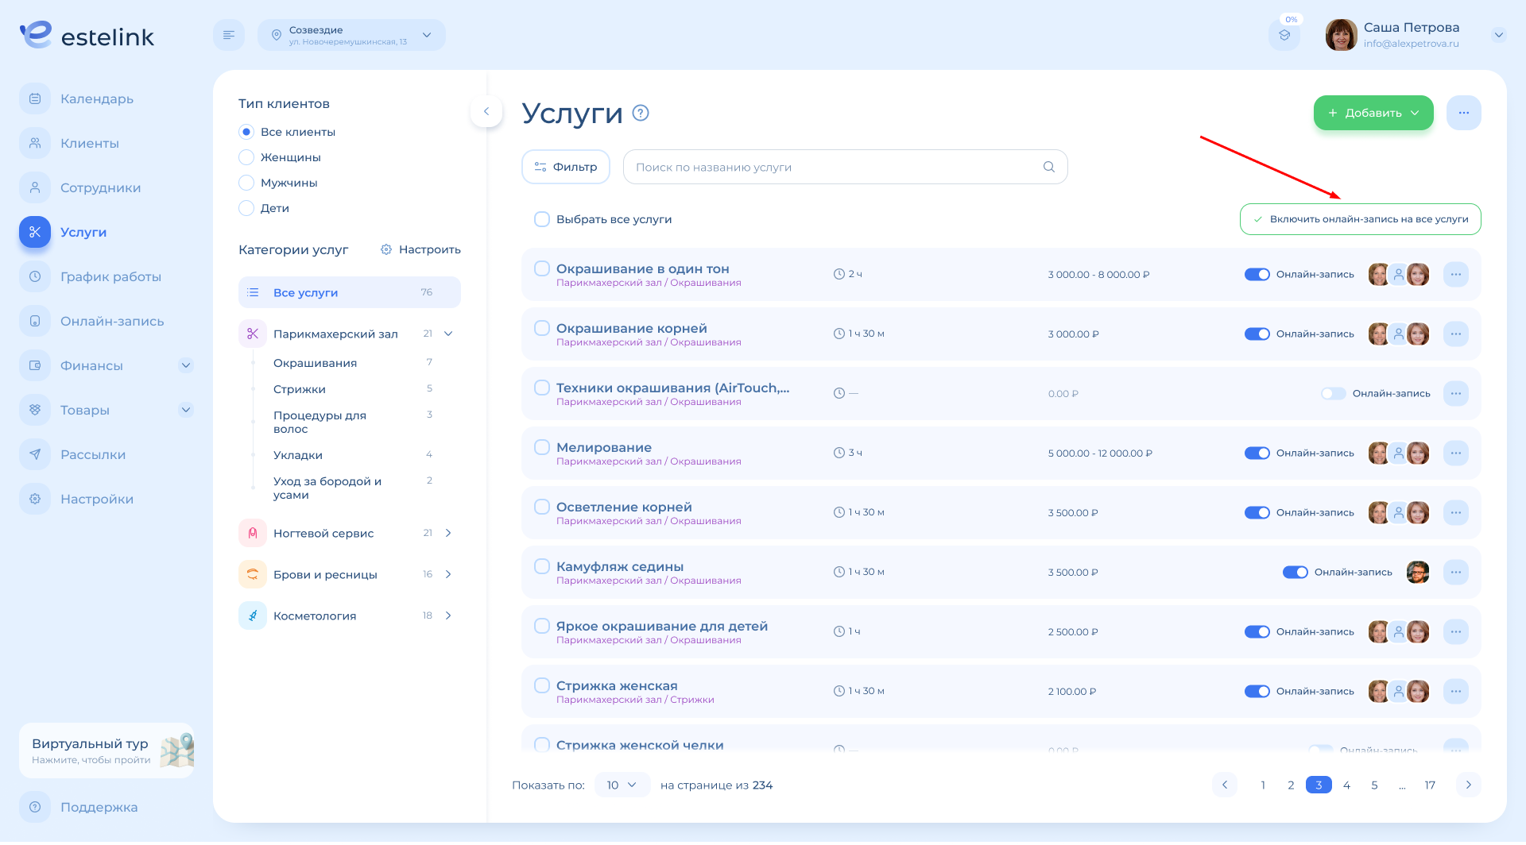Click the gear icon Настроить for categories
The image size is (1526, 845).
point(386,249)
